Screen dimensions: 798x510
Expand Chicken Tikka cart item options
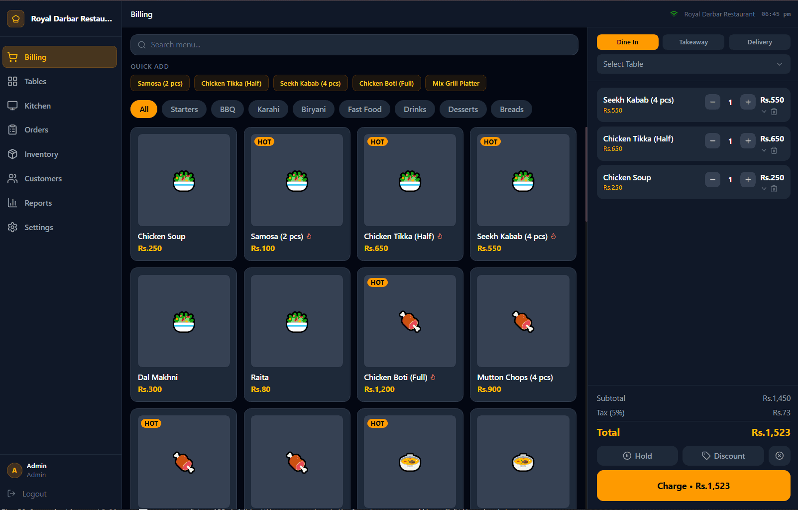[x=764, y=150]
